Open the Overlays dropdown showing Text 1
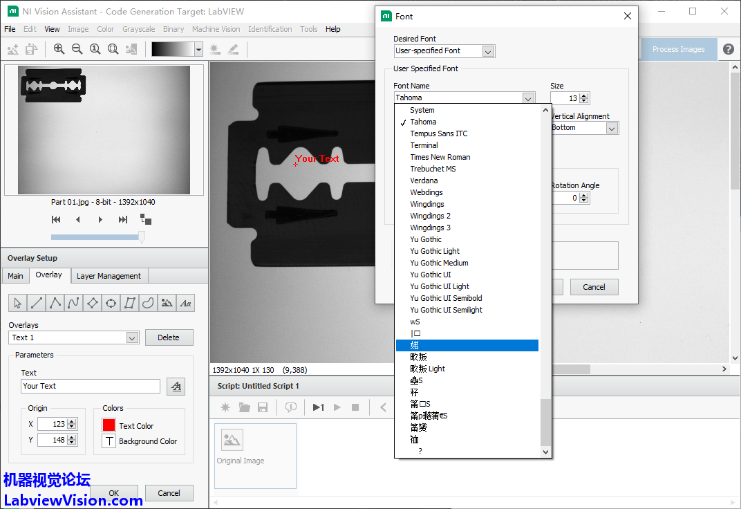The height and width of the screenshot is (509, 741). click(133, 337)
